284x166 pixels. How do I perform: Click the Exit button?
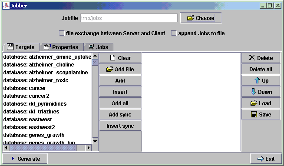(266, 159)
